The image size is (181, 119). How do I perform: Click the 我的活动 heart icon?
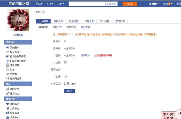click(8, 104)
